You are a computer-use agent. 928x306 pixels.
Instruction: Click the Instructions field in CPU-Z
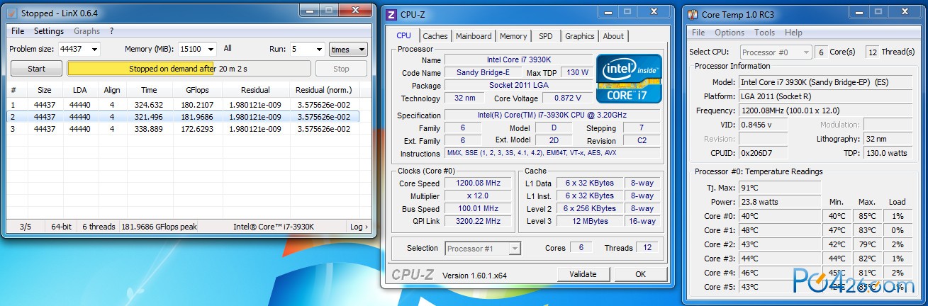(552, 154)
